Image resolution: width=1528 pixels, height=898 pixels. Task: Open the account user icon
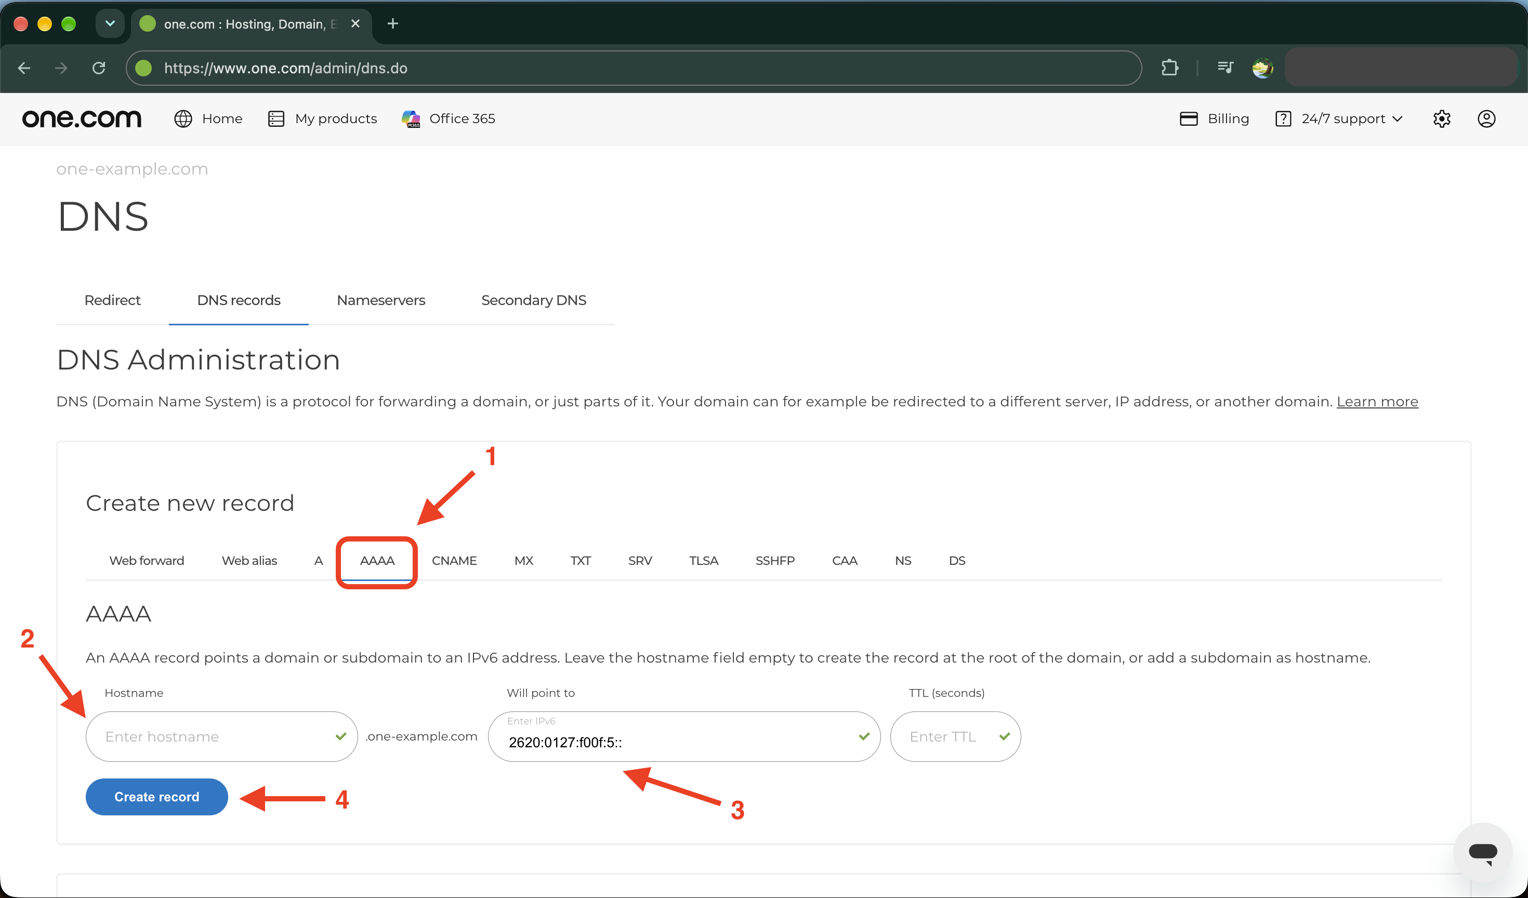click(x=1486, y=119)
